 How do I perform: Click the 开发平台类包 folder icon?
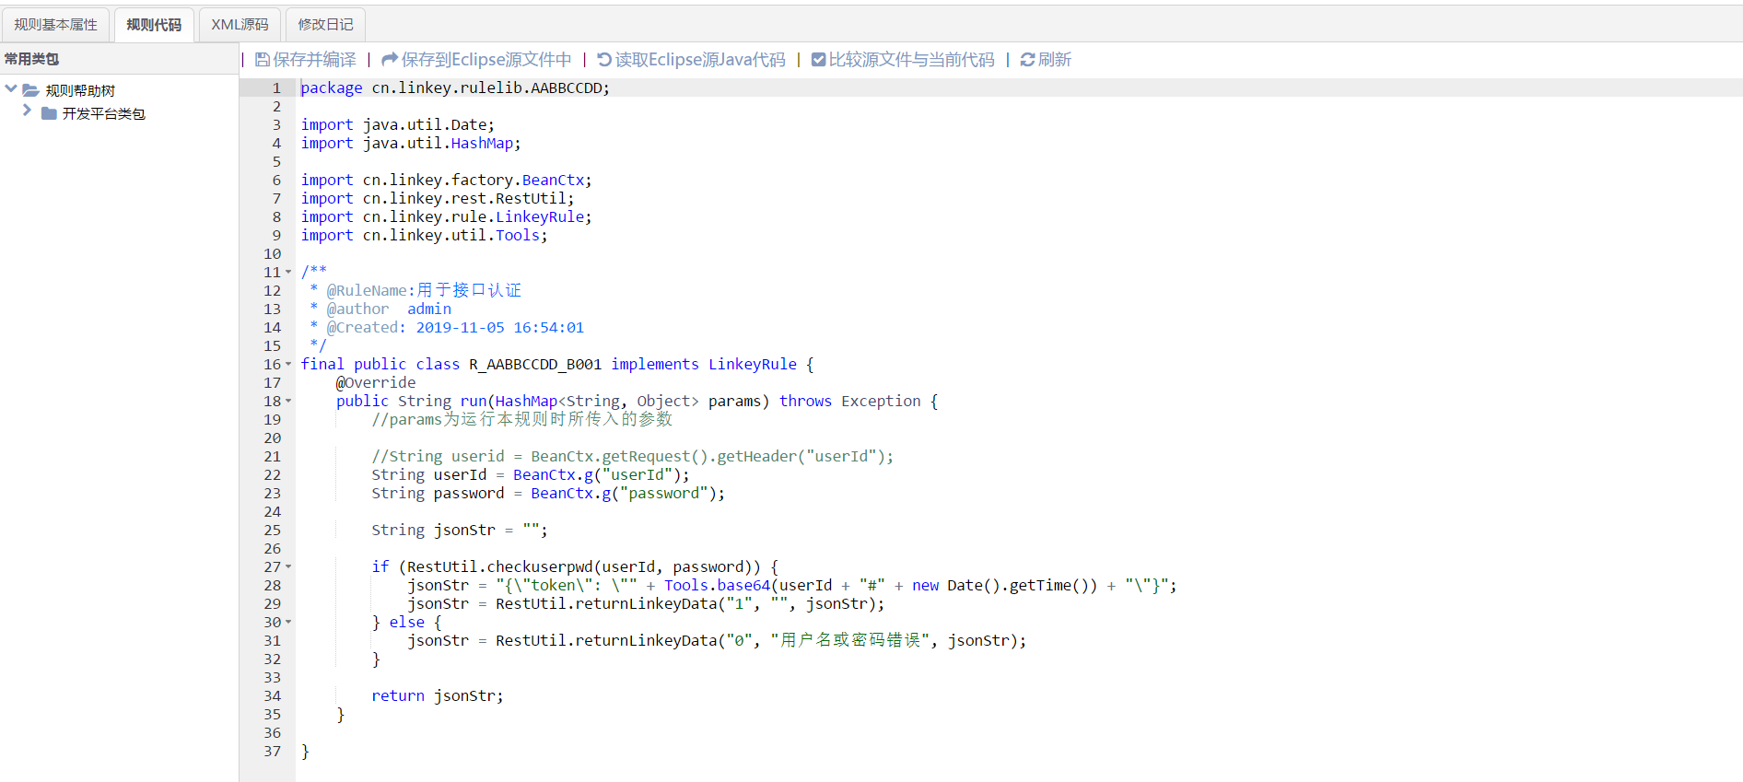tap(49, 113)
